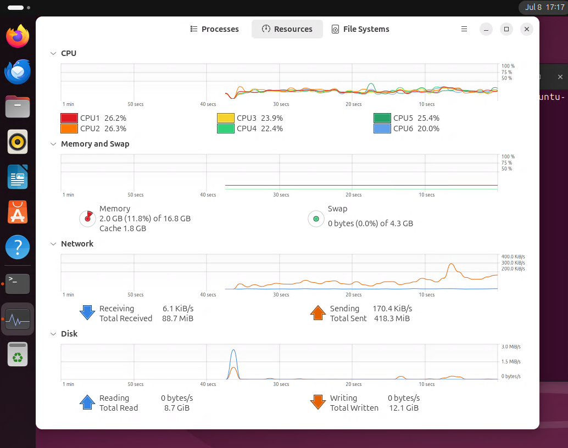Image resolution: width=568 pixels, height=448 pixels.
Task: Click the orange disk Writing arrow icon
Action: [318, 402]
